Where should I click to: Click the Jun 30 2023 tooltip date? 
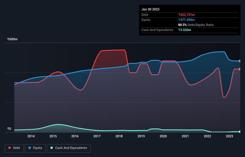pos(150,9)
